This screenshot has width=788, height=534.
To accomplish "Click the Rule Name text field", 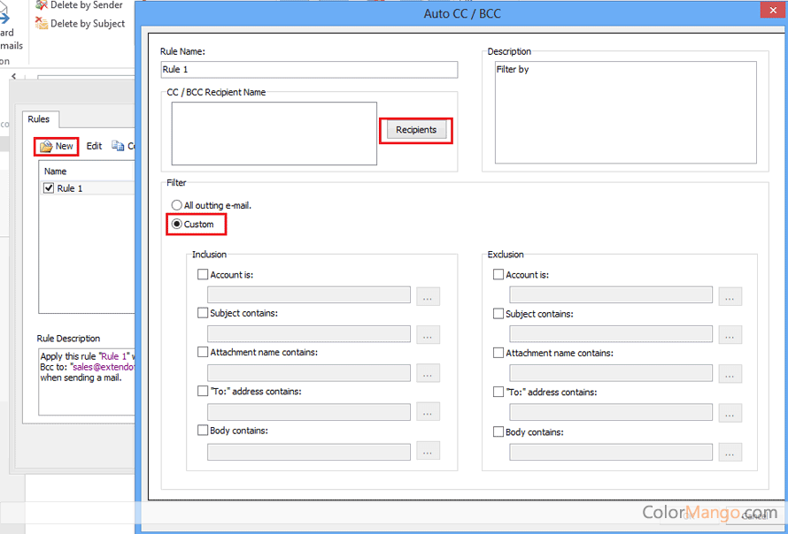I will (309, 70).
